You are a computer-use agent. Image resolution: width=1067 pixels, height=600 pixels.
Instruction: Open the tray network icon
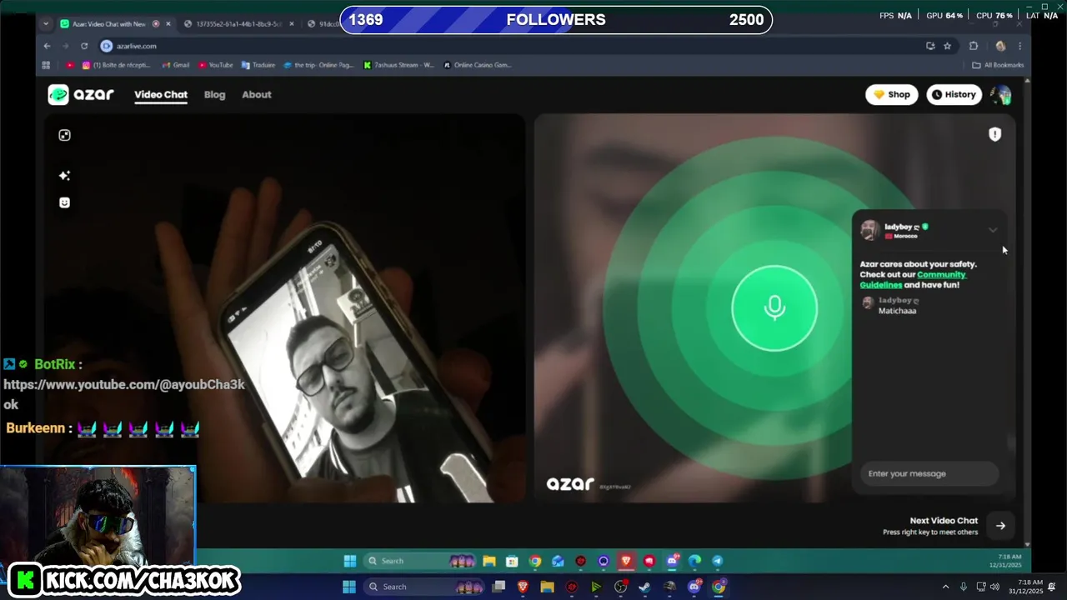coord(981,587)
